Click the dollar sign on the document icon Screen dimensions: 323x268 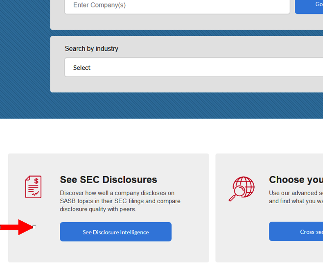[x=36, y=181]
